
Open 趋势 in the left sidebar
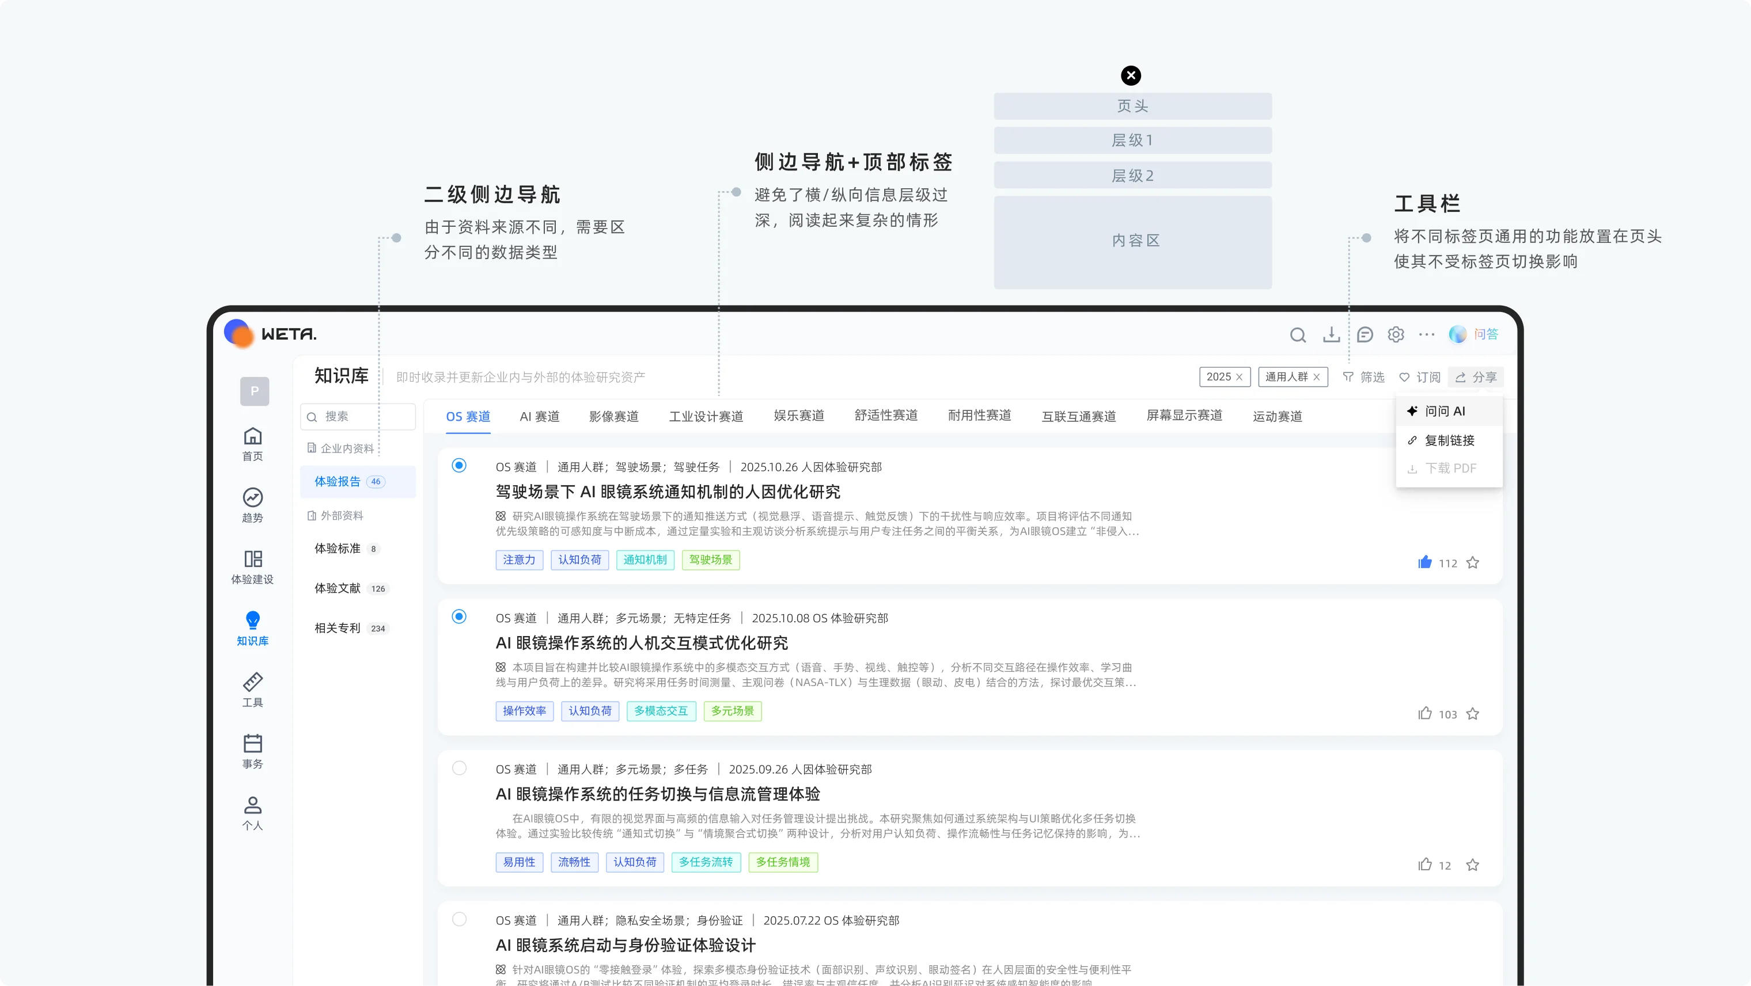[x=252, y=505]
